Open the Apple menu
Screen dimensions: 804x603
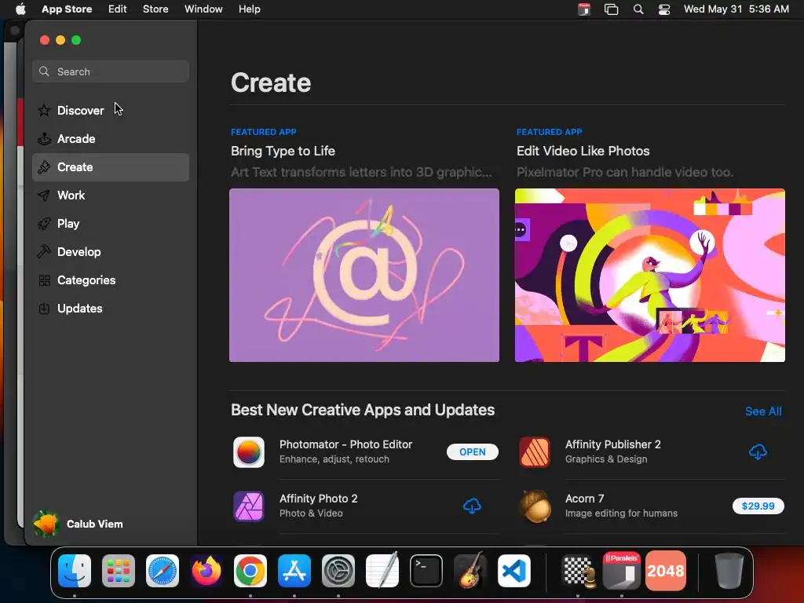tap(20, 9)
